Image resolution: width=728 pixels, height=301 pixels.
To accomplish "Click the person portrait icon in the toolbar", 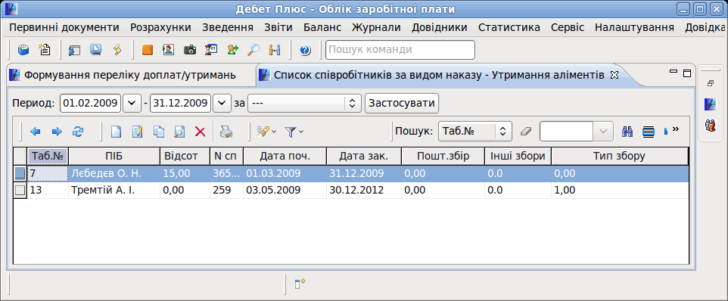I will point(169,50).
